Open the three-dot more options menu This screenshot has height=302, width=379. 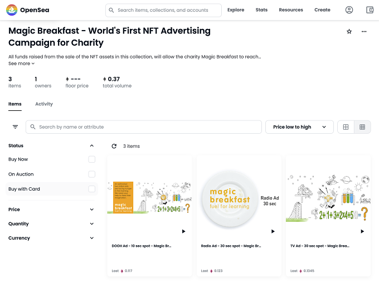(364, 31)
